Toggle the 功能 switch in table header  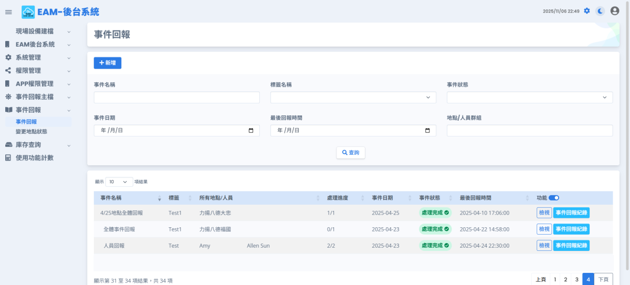(554, 198)
